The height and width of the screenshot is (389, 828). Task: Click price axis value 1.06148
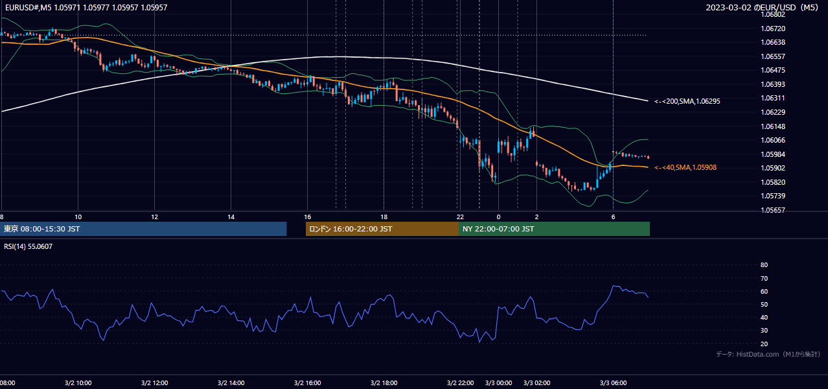[772, 126]
